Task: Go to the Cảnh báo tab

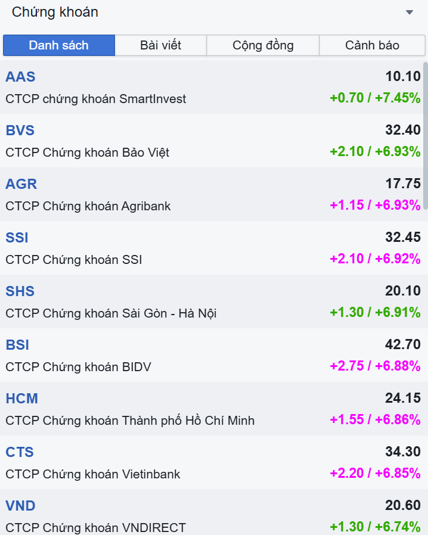Action: [x=372, y=45]
